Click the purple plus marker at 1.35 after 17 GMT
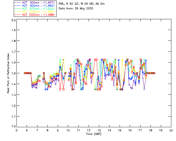The height and width of the screenshot is (141, 176). 144,89
